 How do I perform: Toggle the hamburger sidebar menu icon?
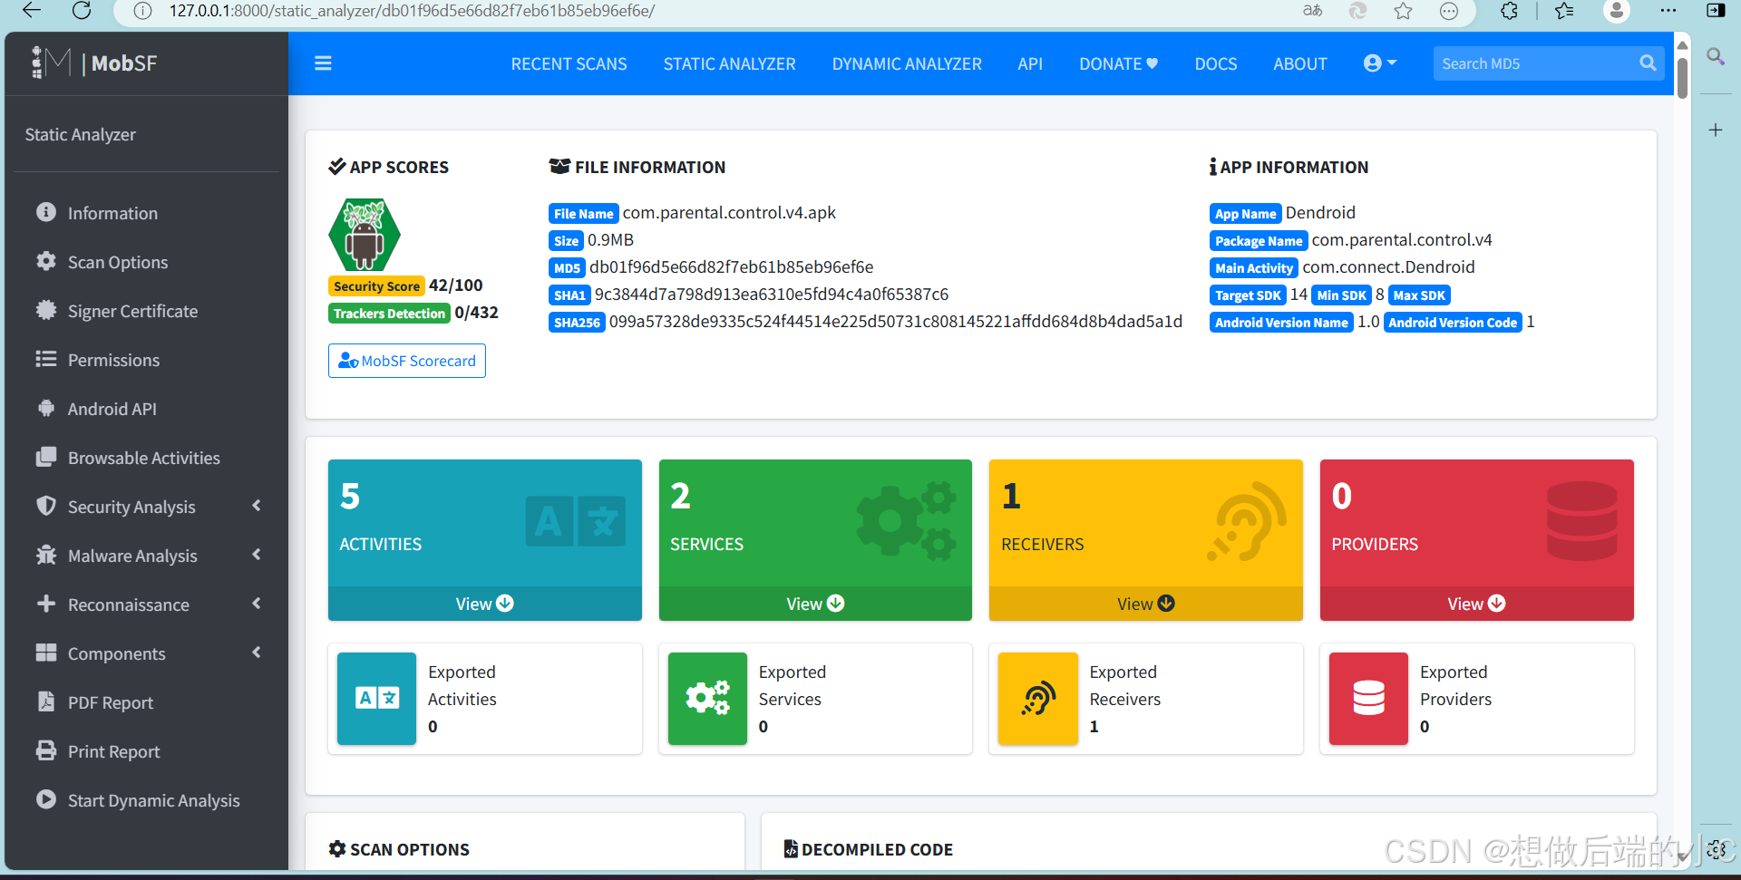[x=323, y=63]
